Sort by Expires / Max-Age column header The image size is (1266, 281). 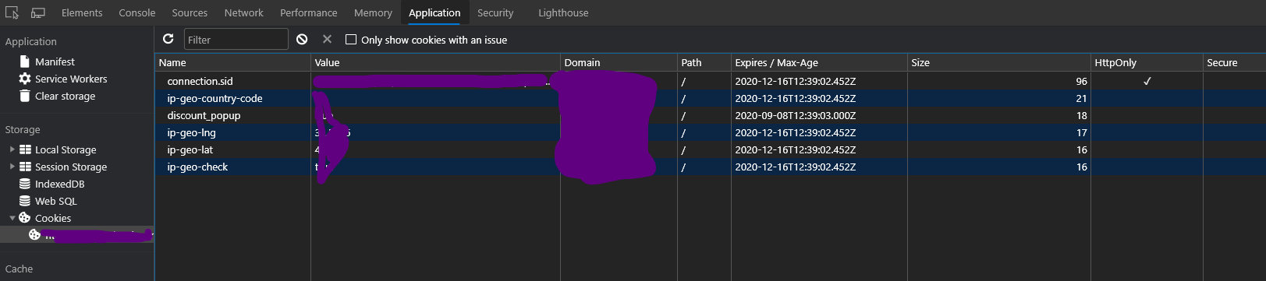coord(820,62)
